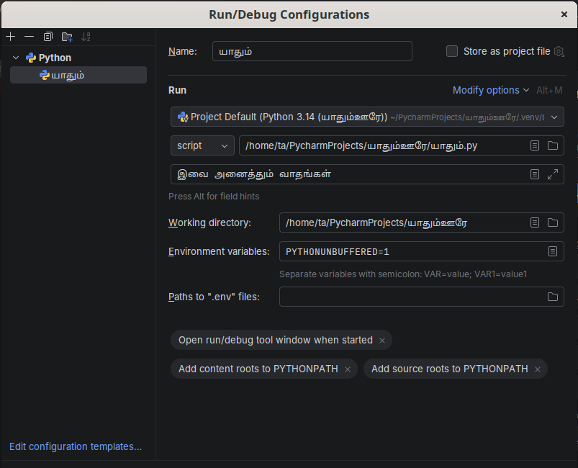Sort configurations alphabetically
This screenshot has width=578, height=468.
coord(86,37)
